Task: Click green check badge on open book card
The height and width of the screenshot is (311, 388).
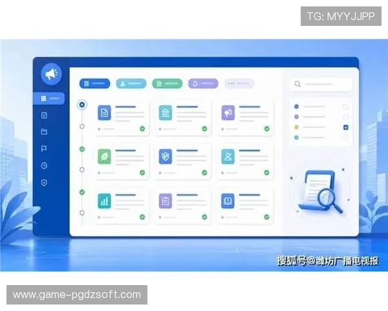Action: pyautogui.click(x=266, y=217)
